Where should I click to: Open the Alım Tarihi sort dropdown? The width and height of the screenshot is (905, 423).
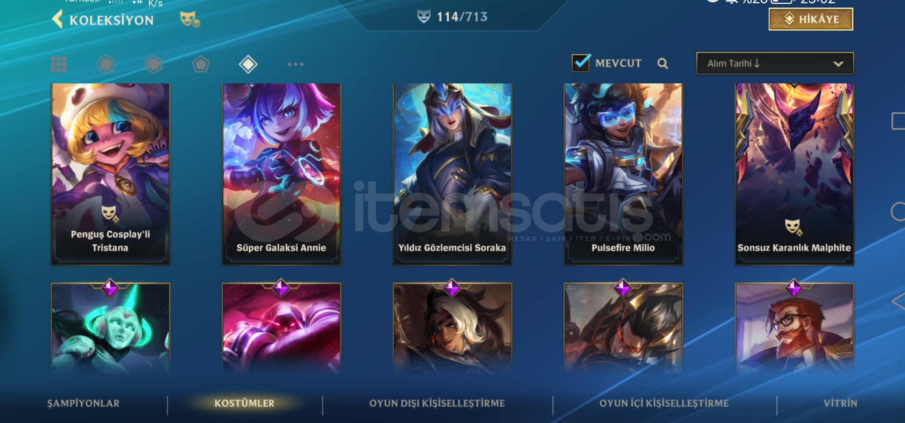(775, 63)
